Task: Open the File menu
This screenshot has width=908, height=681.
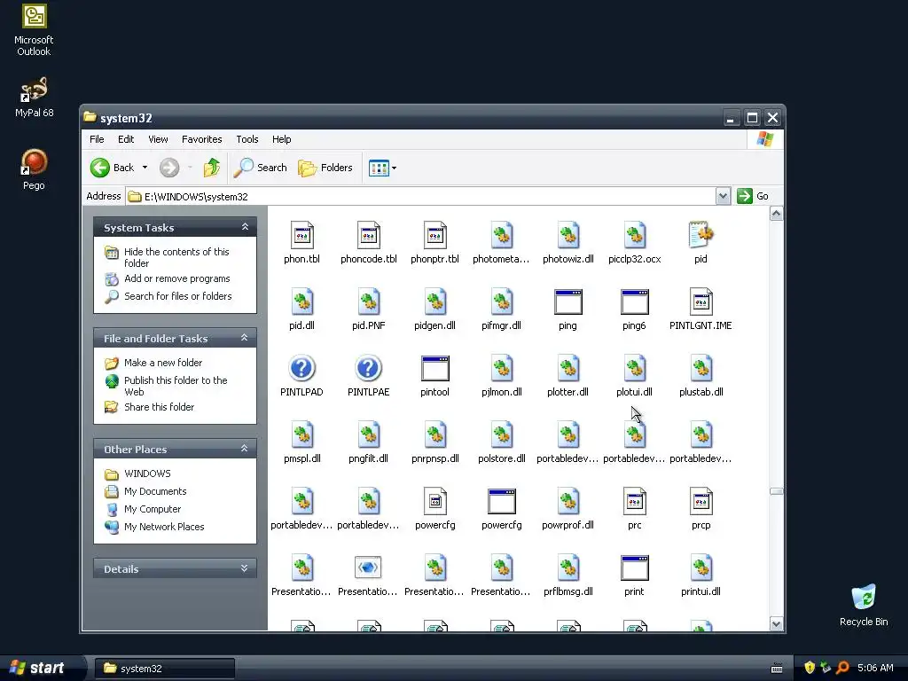Action: [x=97, y=139]
